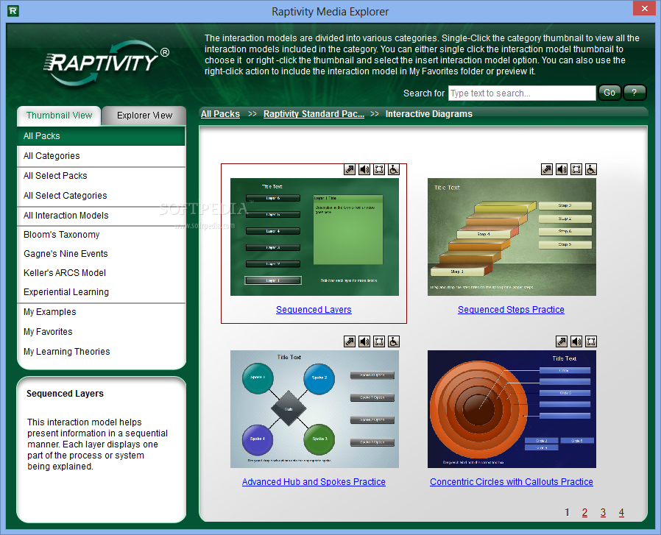This screenshot has width=661, height=535.
Task: Click All Packs breadcrumb link
Action: pos(220,114)
